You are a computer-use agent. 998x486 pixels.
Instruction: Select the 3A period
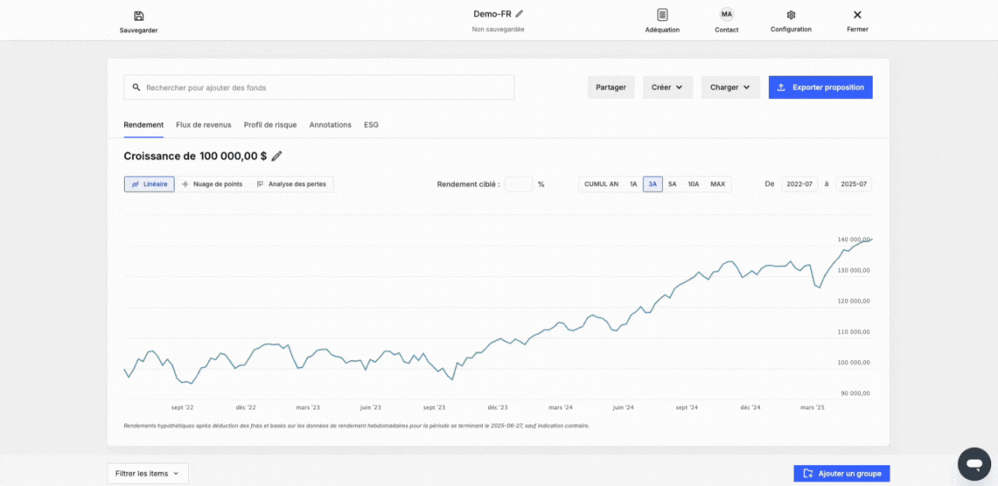coord(653,184)
